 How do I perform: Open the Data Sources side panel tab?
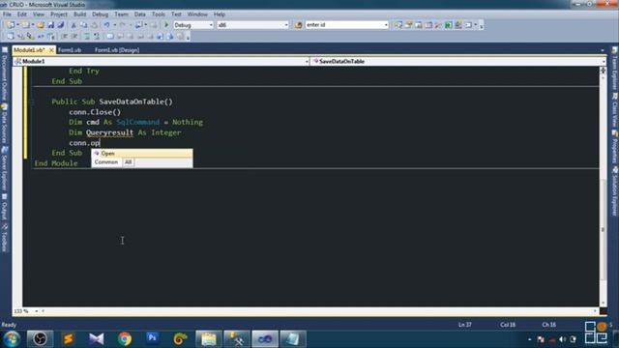click(x=4, y=124)
